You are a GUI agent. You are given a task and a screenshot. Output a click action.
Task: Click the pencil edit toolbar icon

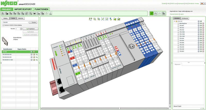coord(50,13)
